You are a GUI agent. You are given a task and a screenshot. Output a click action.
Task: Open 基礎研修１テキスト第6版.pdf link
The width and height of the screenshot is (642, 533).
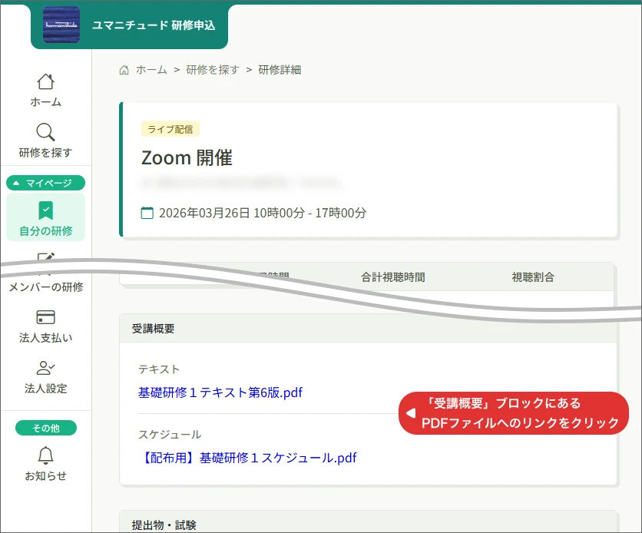pyautogui.click(x=220, y=392)
